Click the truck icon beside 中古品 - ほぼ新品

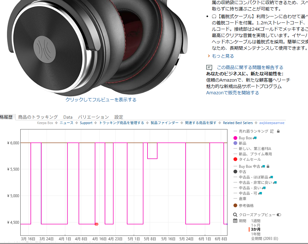click(271, 177)
